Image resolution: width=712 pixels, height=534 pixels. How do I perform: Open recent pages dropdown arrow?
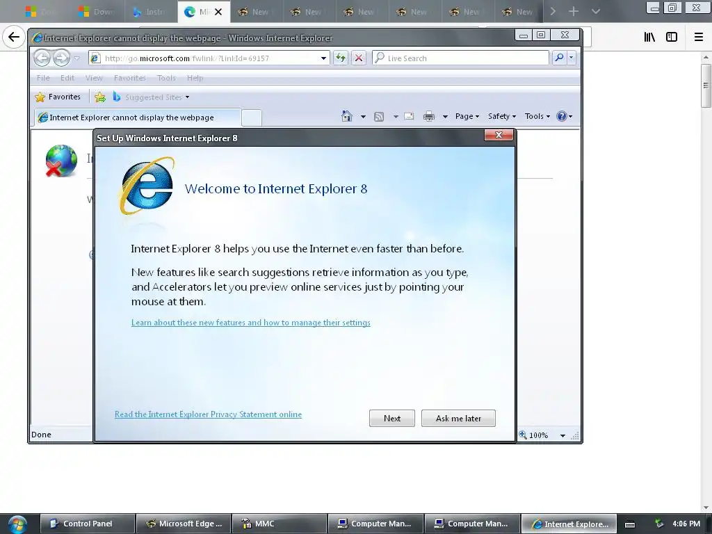[x=76, y=58]
